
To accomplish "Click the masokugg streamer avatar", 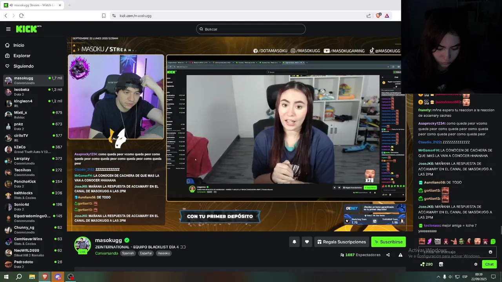I will (83, 245).
